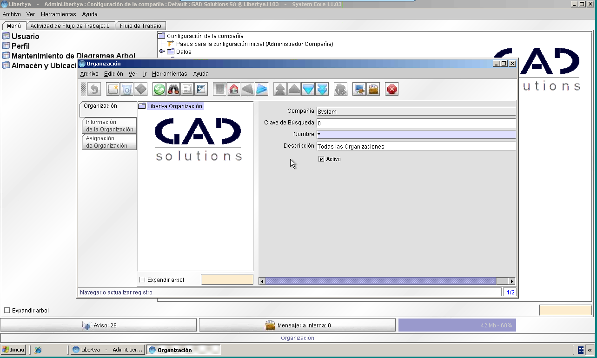This screenshot has height=358, width=597.
Task: Toggle grid view with the table list icon
Action: click(201, 89)
